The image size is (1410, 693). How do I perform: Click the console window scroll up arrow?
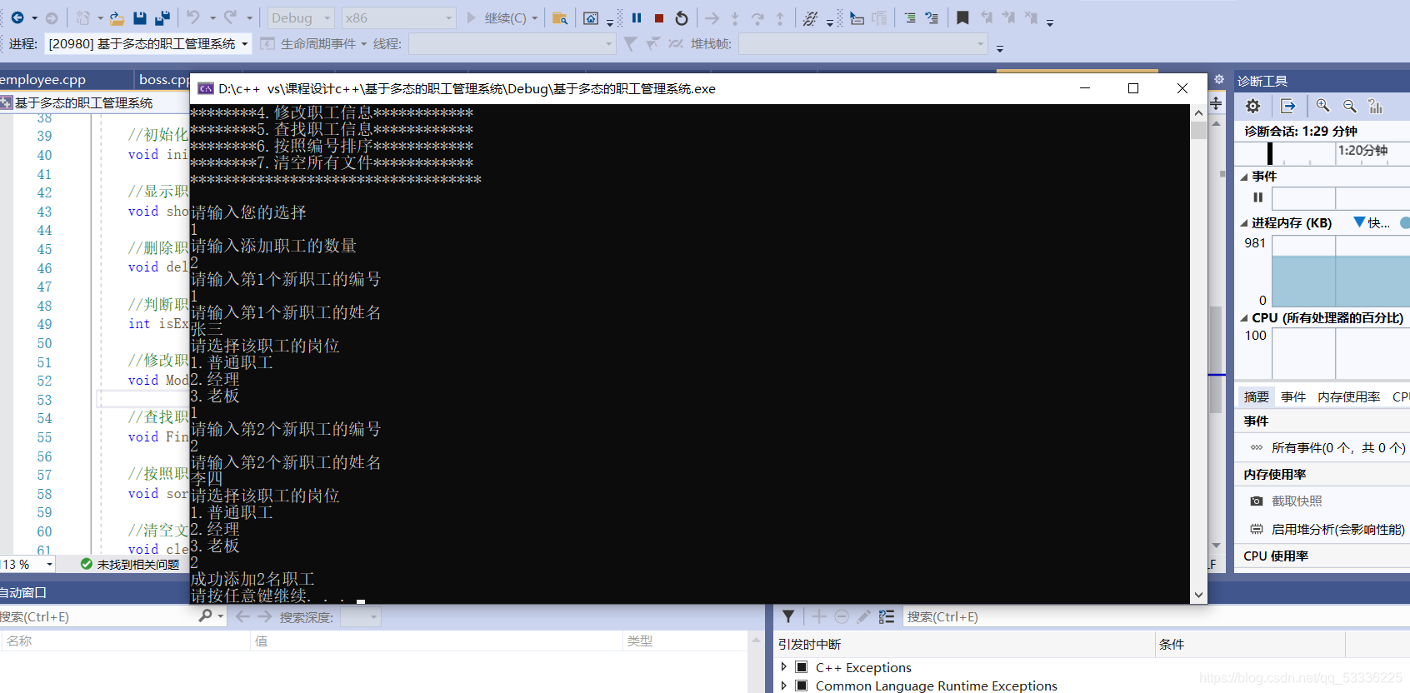[1198, 112]
